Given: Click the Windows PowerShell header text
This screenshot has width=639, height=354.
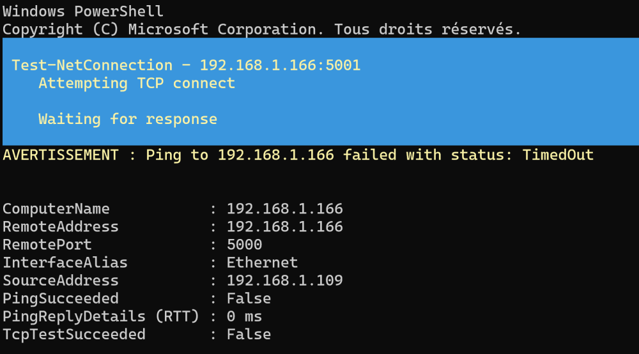Looking at the screenshot, I should coord(83,12).
